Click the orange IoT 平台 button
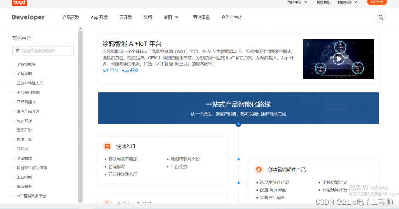The width and height of the screenshot is (399, 209). (377, 2)
